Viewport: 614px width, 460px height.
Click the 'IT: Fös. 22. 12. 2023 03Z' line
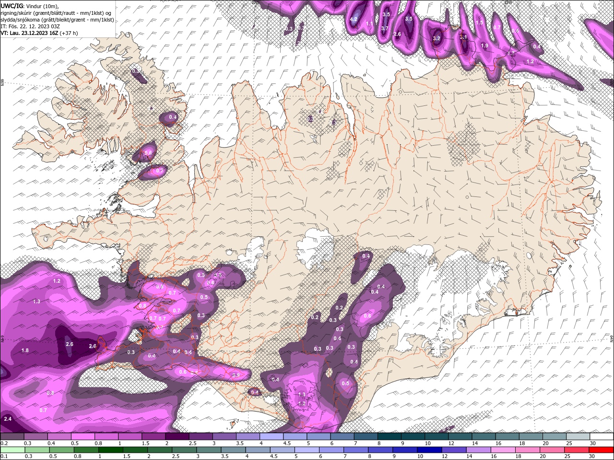pos(30,26)
